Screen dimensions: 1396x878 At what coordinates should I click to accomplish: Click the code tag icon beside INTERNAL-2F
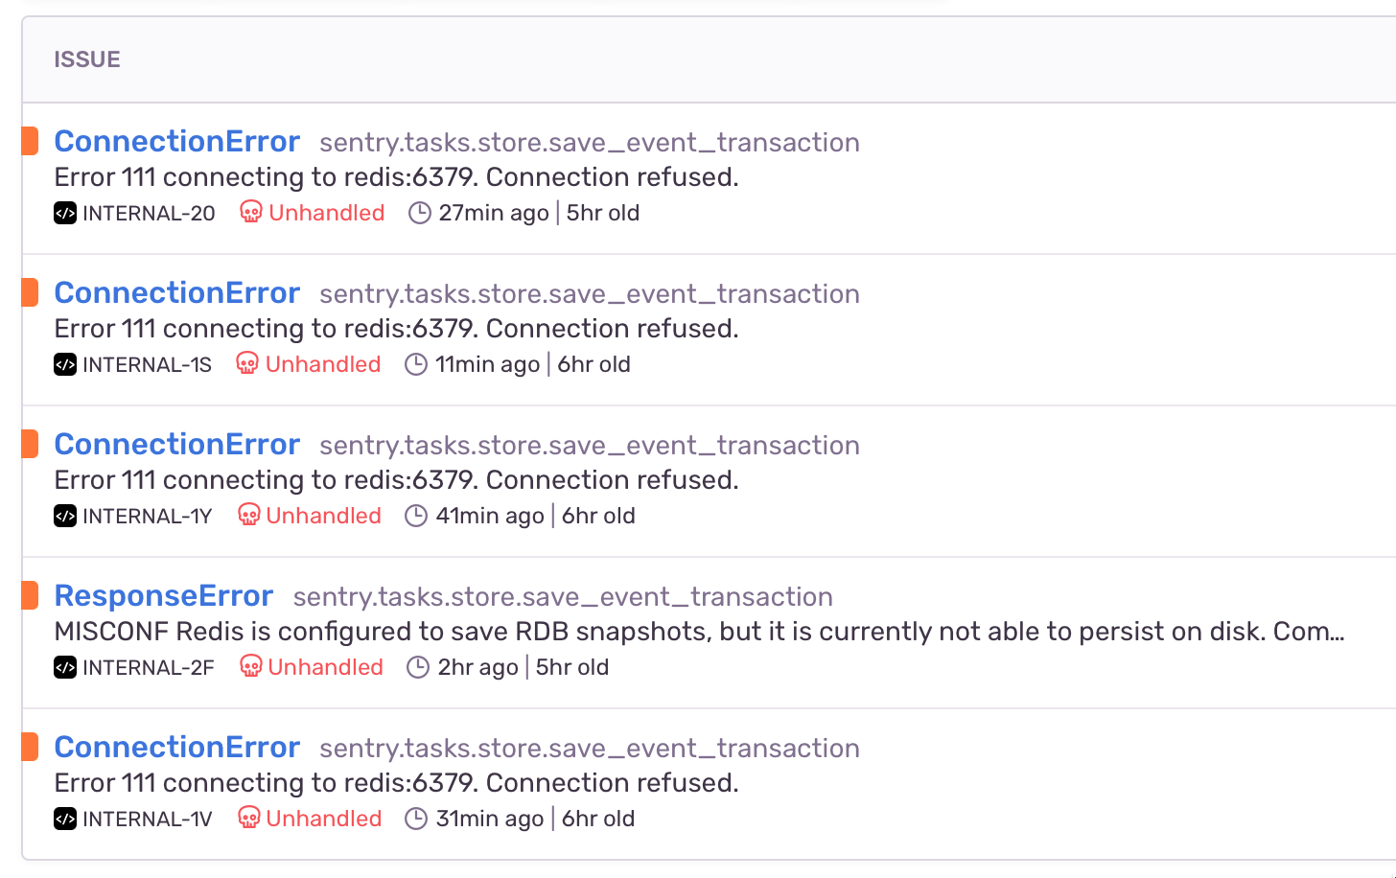[x=63, y=666]
